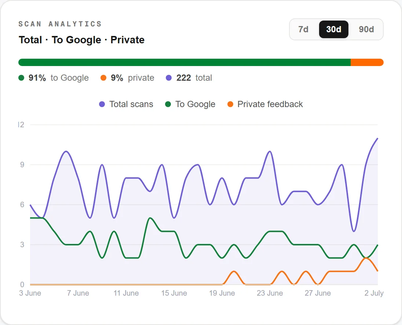Click the 19 June axis label
The height and width of the screenshot is (325, 402).
pos(222,293)
